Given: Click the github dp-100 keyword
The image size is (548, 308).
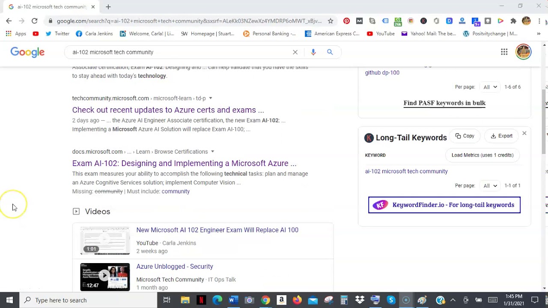Looking at the screenshot, I should coord(382,73).
